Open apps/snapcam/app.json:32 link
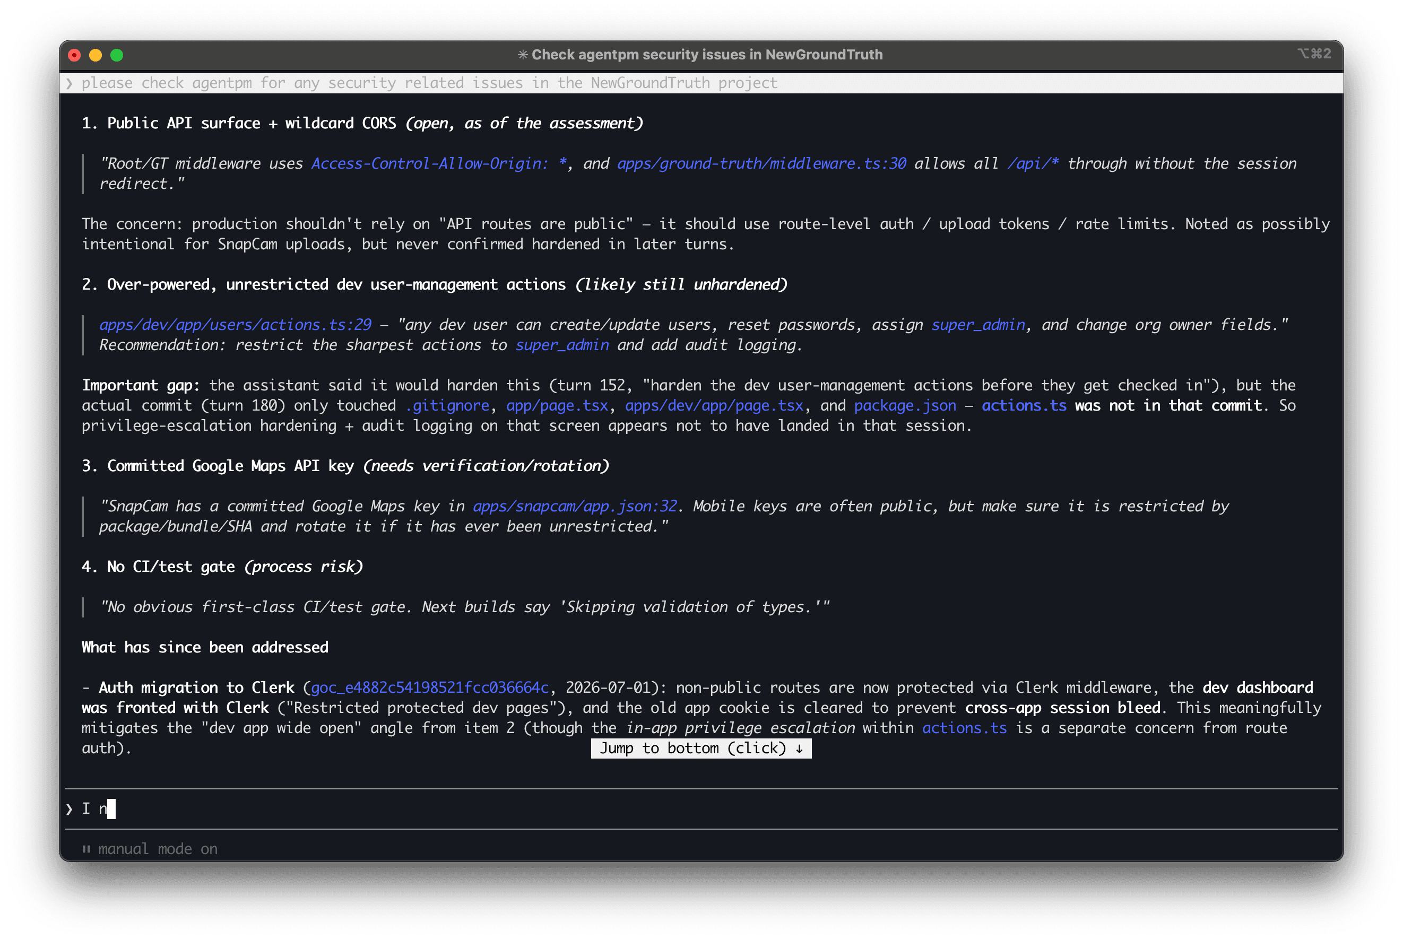 pyautogui.click(x=575, y=507)
